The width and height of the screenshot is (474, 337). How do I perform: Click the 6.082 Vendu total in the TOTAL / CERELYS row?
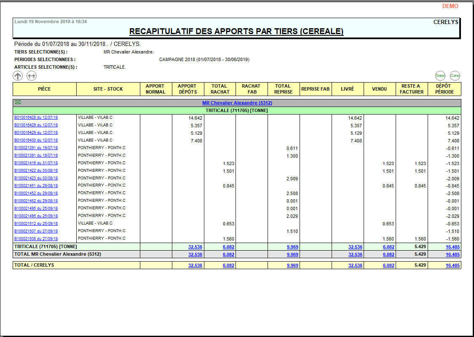[x=388, y=266]
